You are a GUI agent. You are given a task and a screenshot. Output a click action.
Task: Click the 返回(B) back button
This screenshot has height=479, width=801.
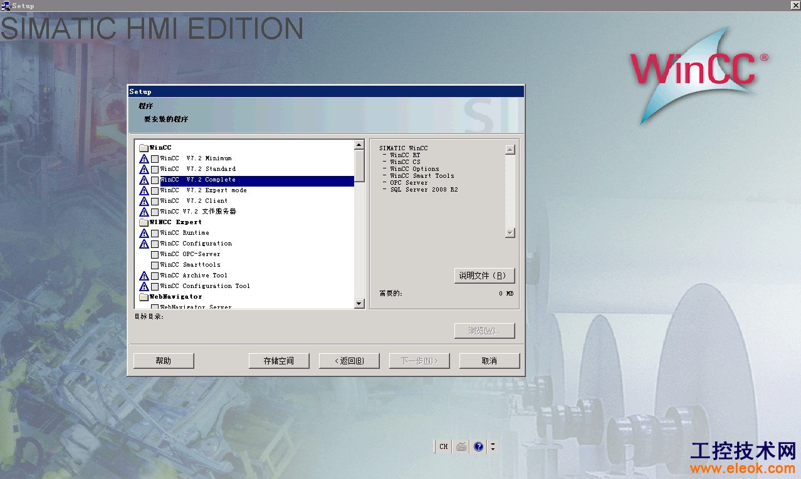pos(349,361)
